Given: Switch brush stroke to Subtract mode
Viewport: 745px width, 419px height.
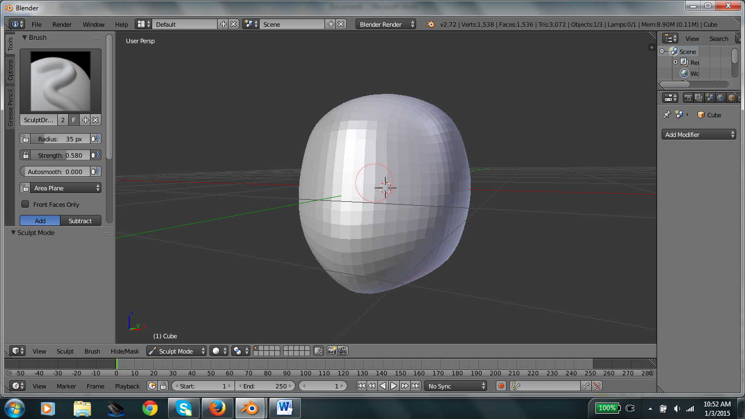Looking at the screenshot, I should (x=81, y=220).
